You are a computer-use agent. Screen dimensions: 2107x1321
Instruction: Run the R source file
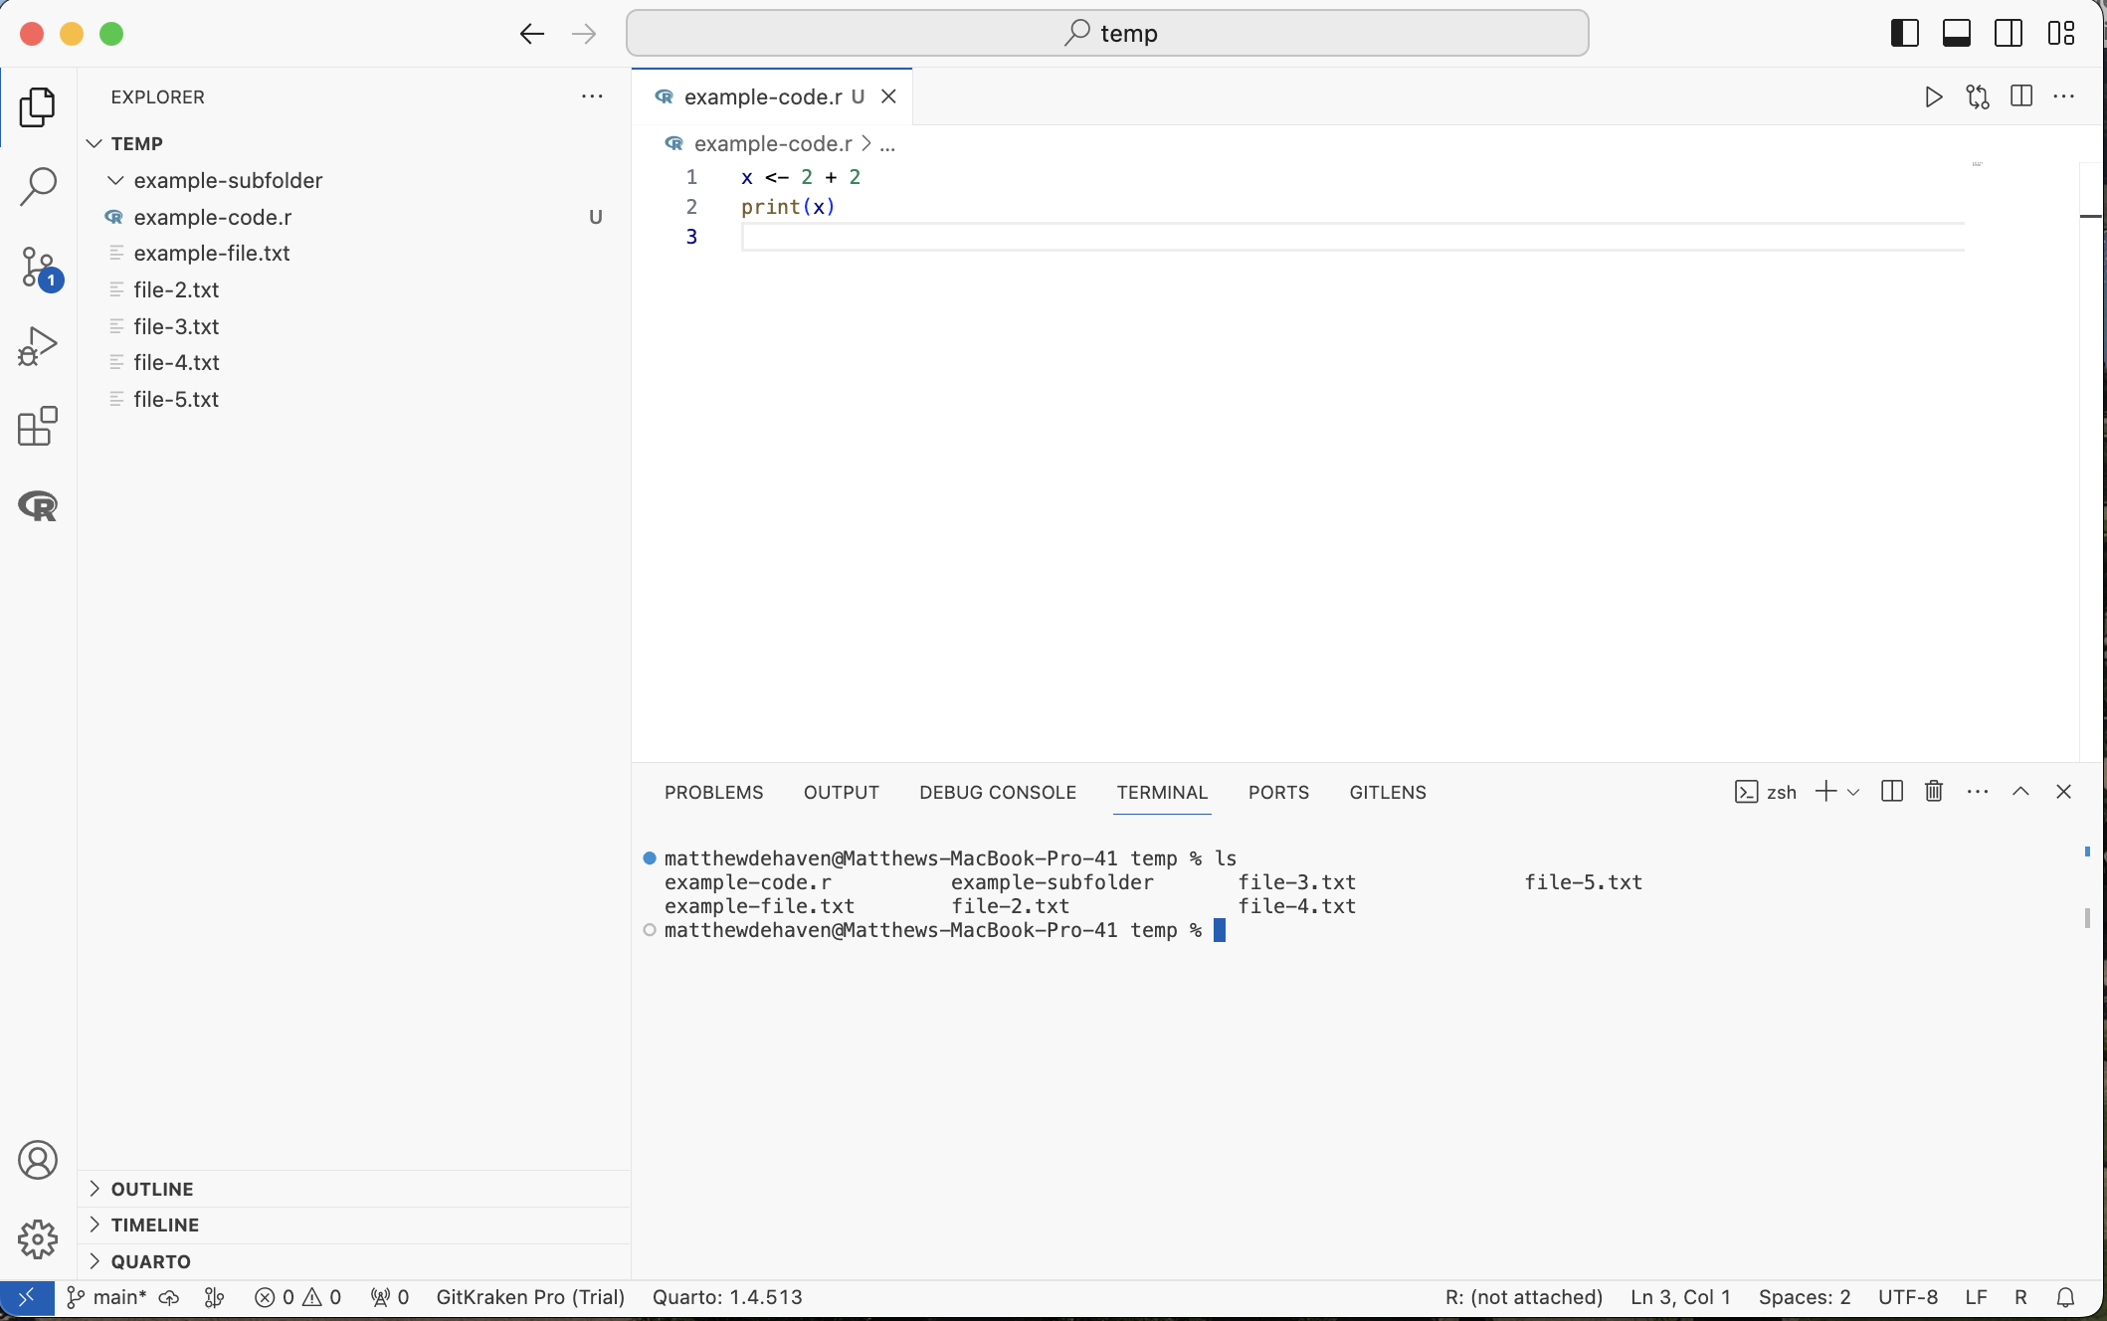(x=1933, y=96)
